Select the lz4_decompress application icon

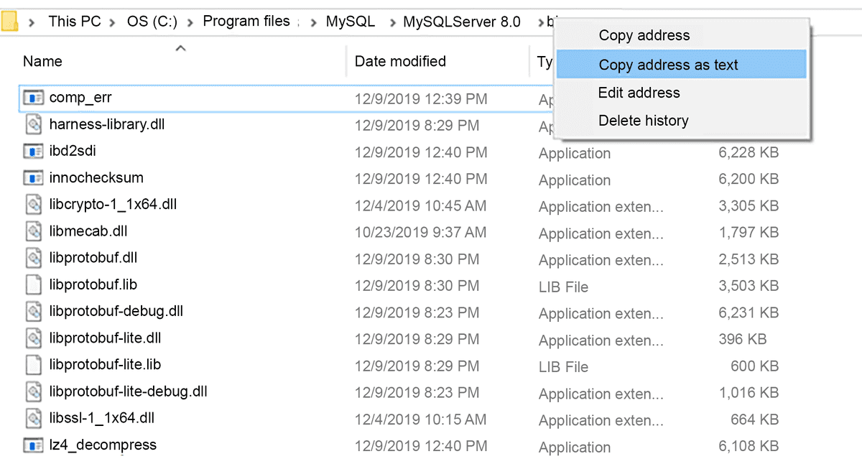pyautogui.click(x=34, y=445)
